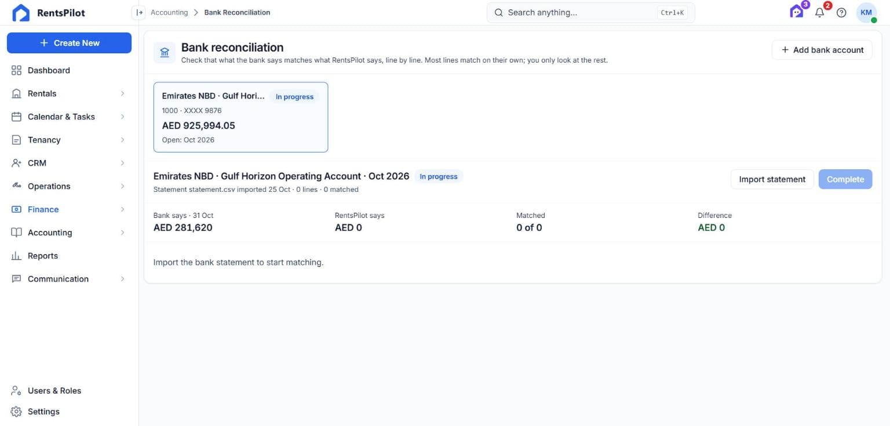Click the Complete button
The width and height of the screenshot is (890, 426).
(x=845, y=179)
